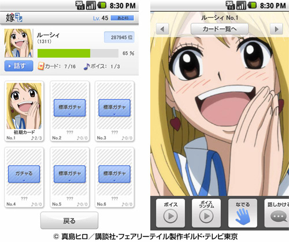The width and height of the screenshot is (289, 242).
Task: Go to previous card with left arrow
Action: tap(162, 29)
